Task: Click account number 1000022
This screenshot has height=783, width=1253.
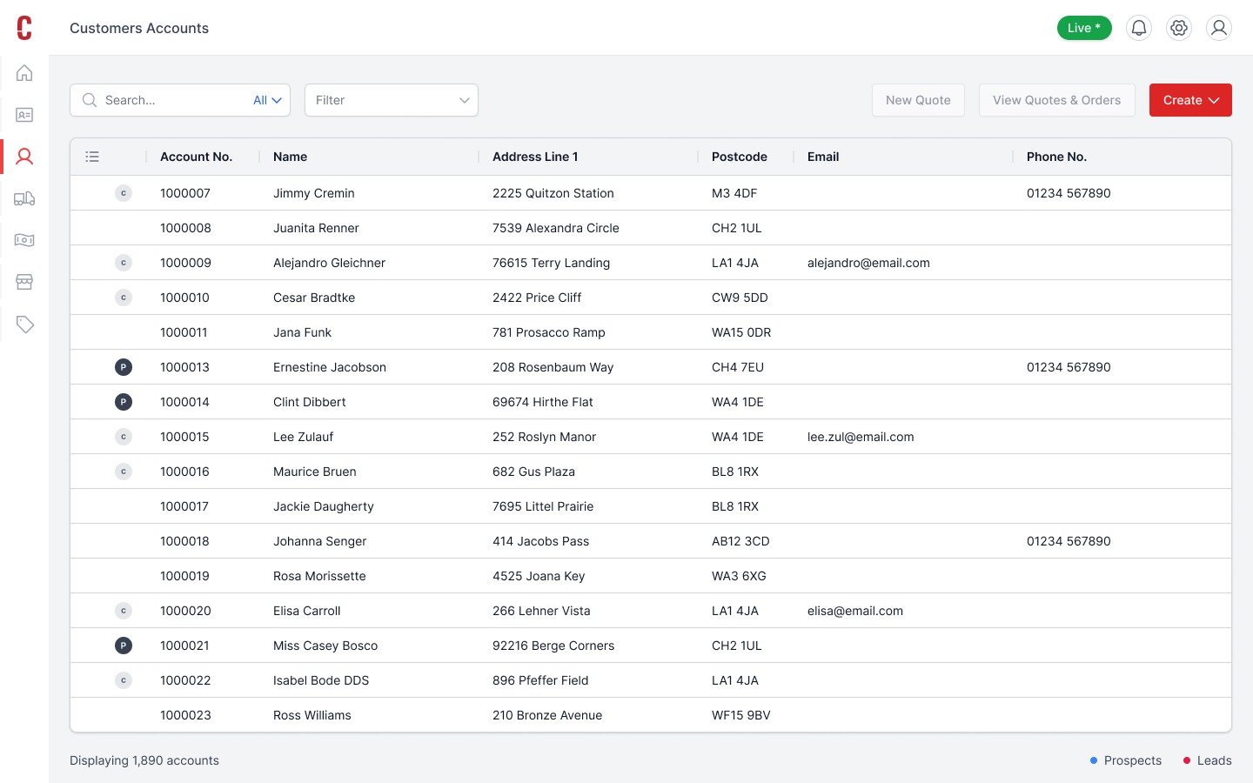Action: click(185, 680)
